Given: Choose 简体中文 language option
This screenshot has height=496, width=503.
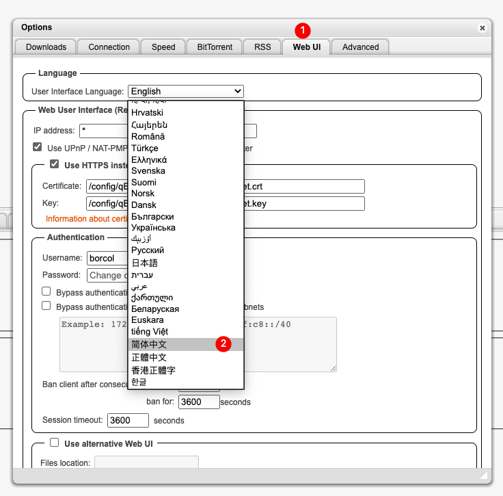Looking at the screenshot, I should 186,345.
